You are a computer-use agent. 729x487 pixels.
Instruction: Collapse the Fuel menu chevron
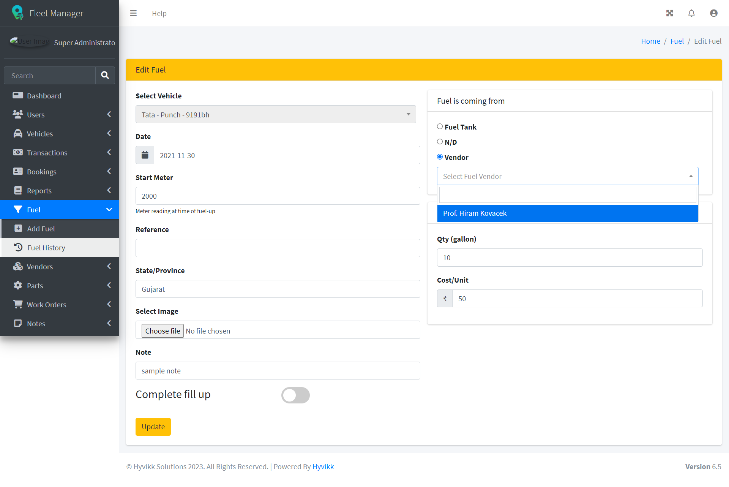pos(109,210)
